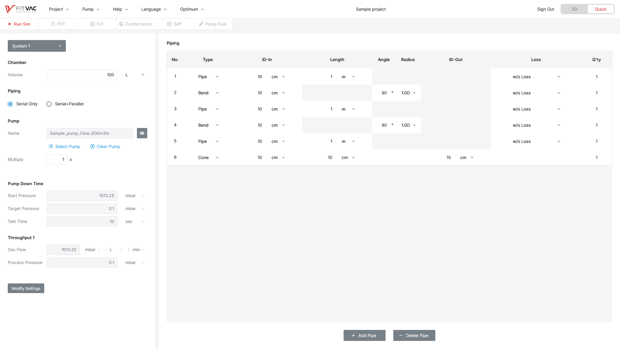Open the Pump menu
The height and width of the screenshot is (349, 620).
pos(91,9)
